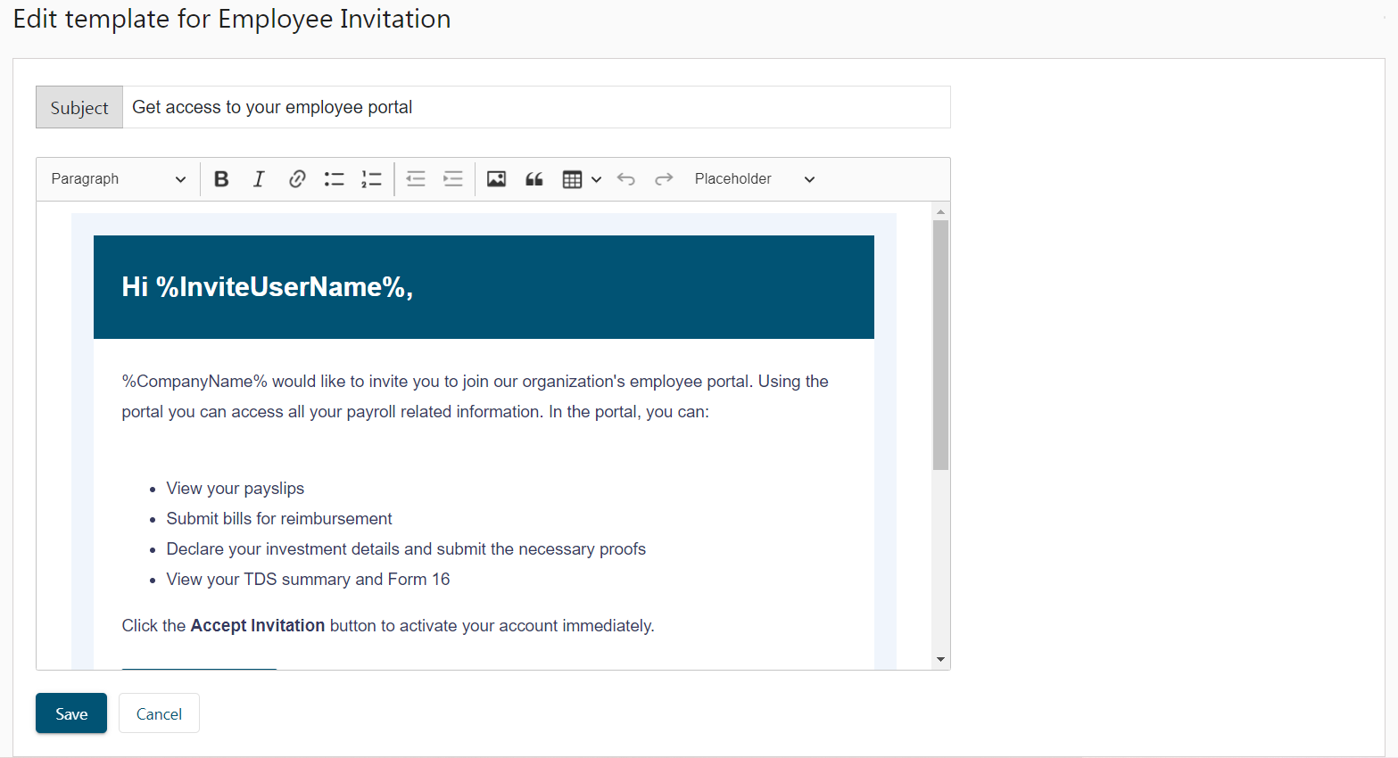
Task: Click the Subject text field
Action: coord(536,107)
